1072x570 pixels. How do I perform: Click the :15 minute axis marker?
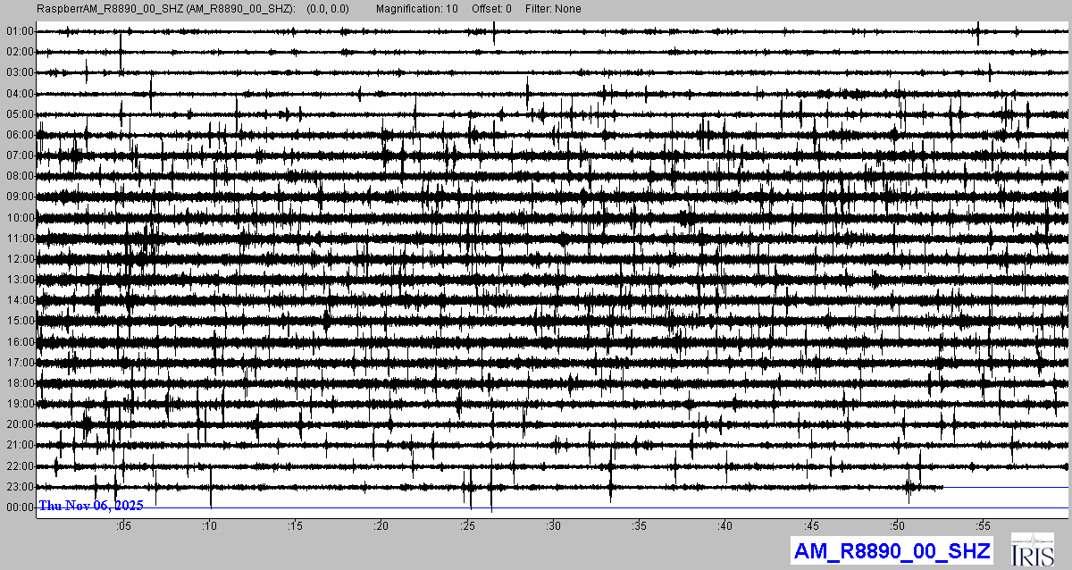tap(296, 525)
